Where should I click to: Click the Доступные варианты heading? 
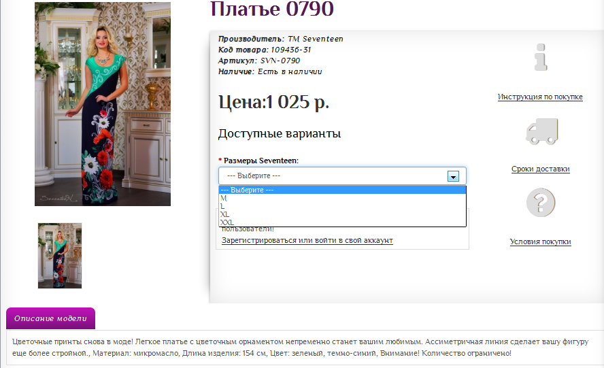280,134
